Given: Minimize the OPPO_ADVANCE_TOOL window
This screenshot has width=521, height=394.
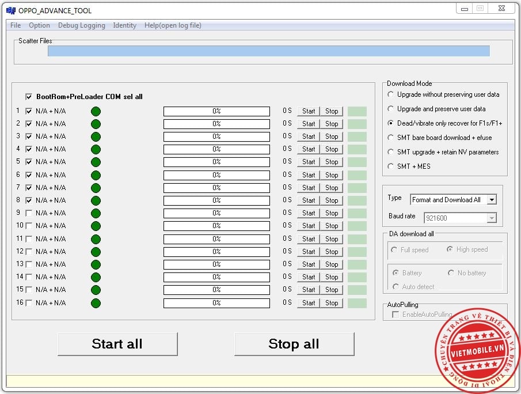Looking at the screenshot, I should tap(465, 9).
